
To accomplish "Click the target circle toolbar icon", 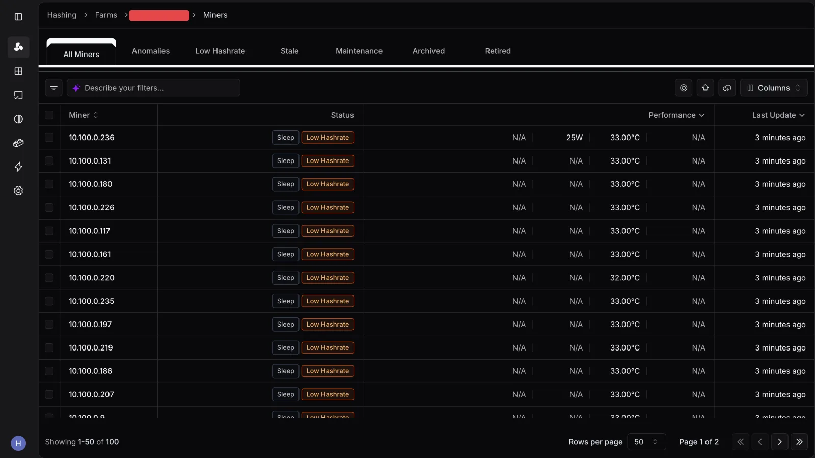I will coord(684,88).
